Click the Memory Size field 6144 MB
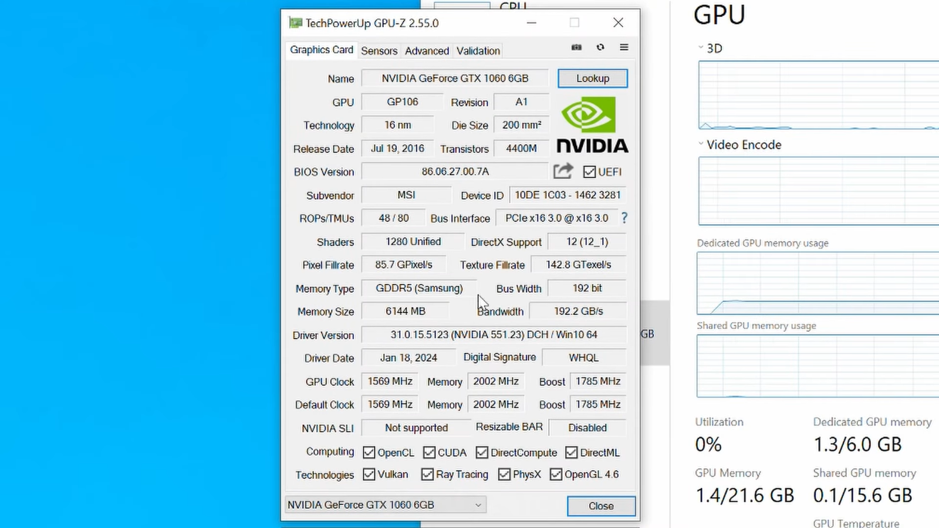939x528 pixels. (406, 312)
